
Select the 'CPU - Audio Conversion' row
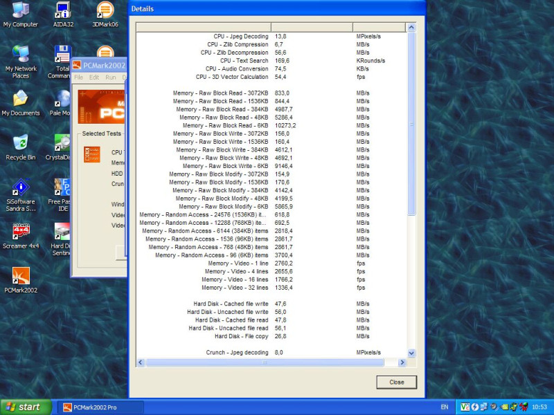coord(271,68)
